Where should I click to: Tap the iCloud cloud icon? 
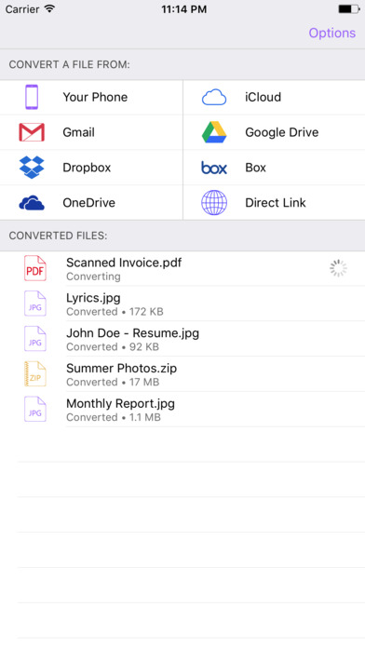pyautogui.click(x=214, y=98)
